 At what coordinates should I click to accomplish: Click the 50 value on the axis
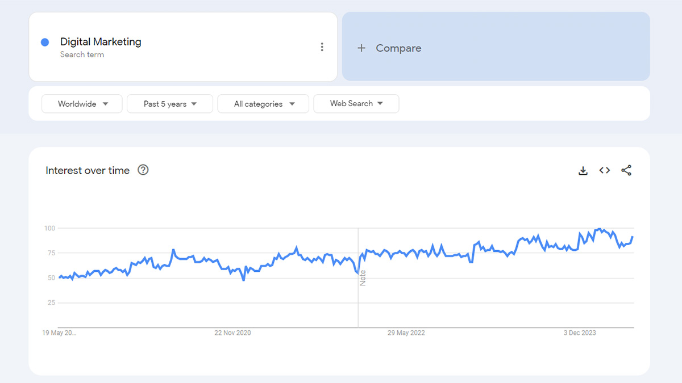[x=51, y=278]
